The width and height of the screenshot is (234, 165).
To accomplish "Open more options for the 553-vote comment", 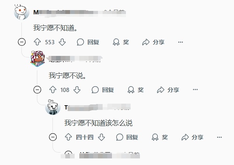I will click(x=180, y=42).
